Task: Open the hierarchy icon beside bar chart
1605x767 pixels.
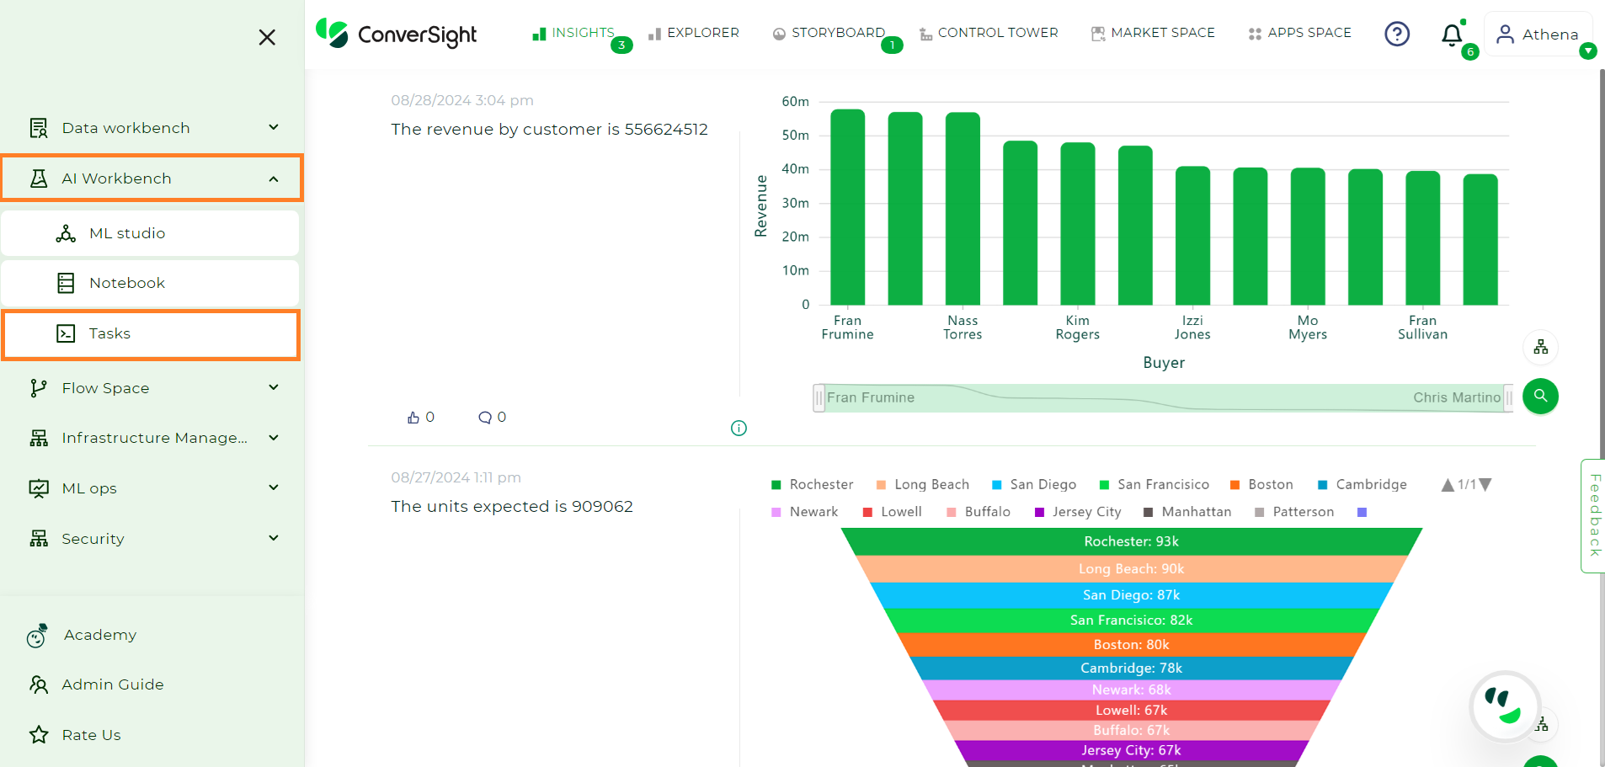Action: point(1540,347)
